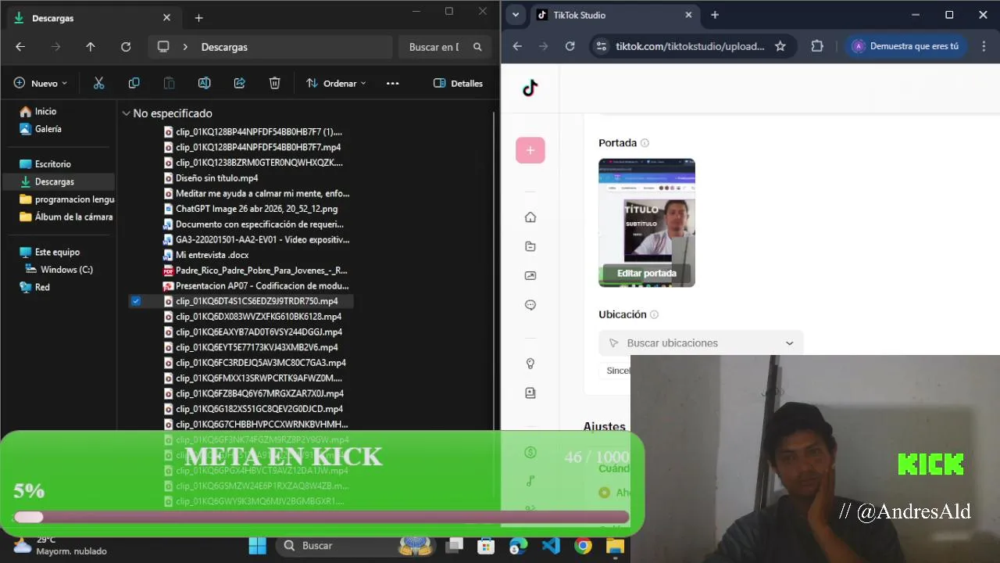
Task: Open the lightbulb inspiration icon in TikTok sidebar
Action: point(530,364)
